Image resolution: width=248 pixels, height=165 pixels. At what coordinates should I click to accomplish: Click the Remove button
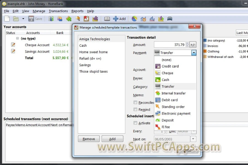pos(89,139)
